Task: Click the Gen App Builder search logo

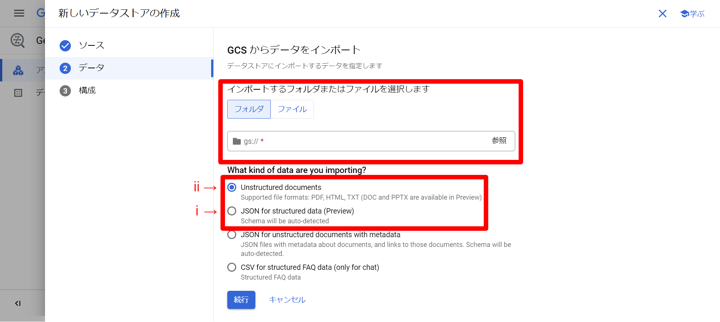Action: 18,40
